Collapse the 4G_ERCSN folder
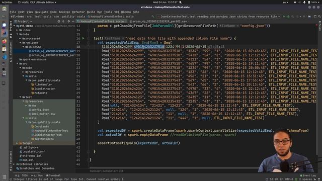 (23, 47)
